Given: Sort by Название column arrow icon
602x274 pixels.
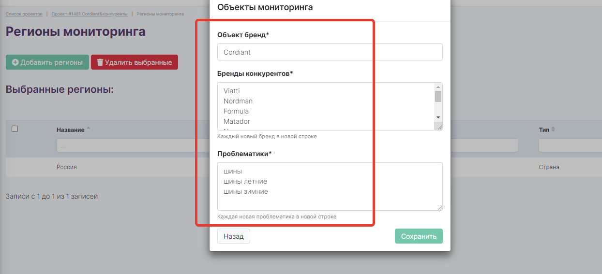Looking at the screenshot, I should (89, 129).
